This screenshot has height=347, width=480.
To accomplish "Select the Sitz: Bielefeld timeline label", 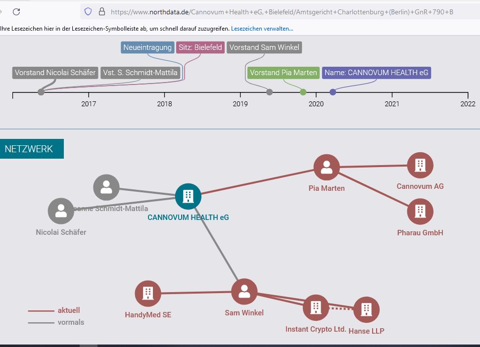I will [200, 47].
